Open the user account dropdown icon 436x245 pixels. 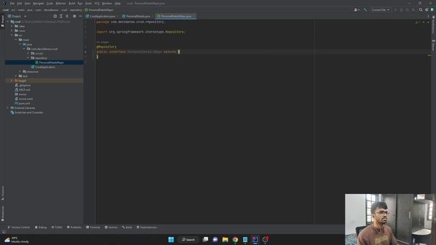pos(356,10)
